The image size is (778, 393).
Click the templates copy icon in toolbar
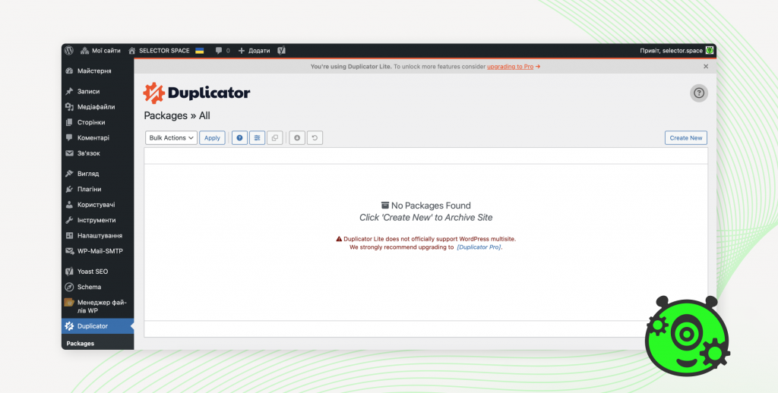coord(274,138)
